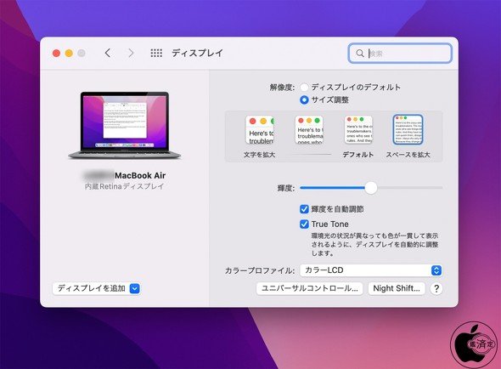Click the back navigation arrow

pos(108,53)
